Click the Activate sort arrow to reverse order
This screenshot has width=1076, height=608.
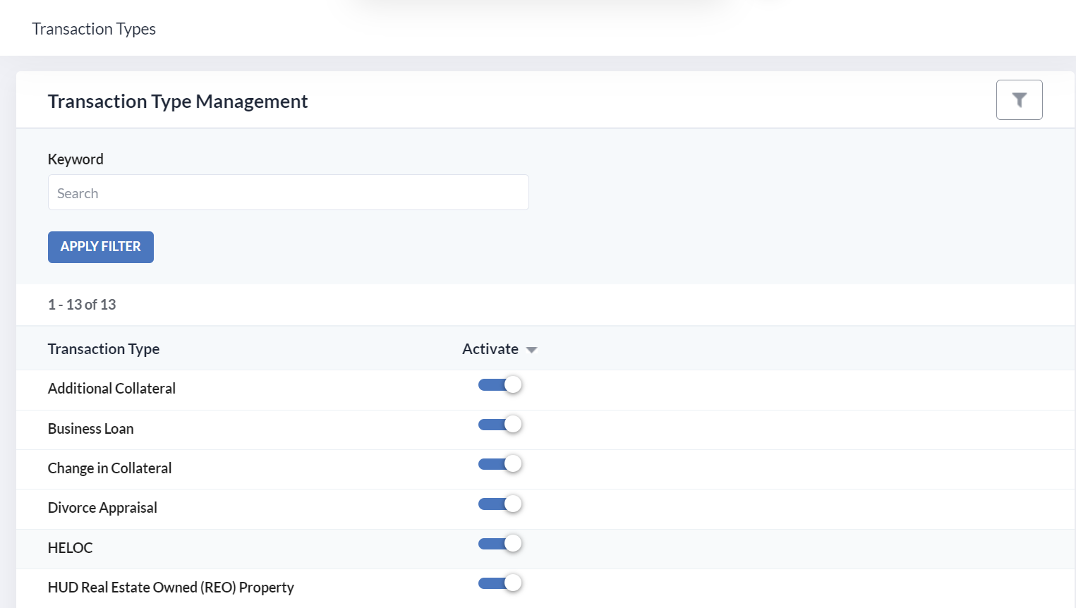[531, 349]
